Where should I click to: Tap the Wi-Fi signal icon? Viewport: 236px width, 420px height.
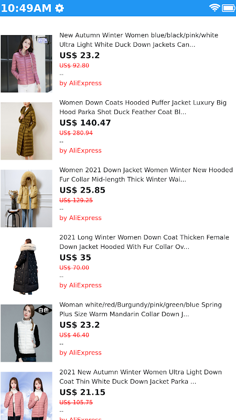[214, 8]
